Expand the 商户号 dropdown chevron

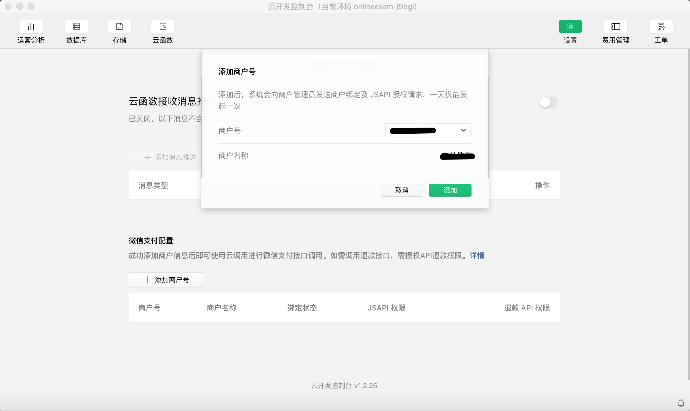pyautogui.click(x=463, y=130)
